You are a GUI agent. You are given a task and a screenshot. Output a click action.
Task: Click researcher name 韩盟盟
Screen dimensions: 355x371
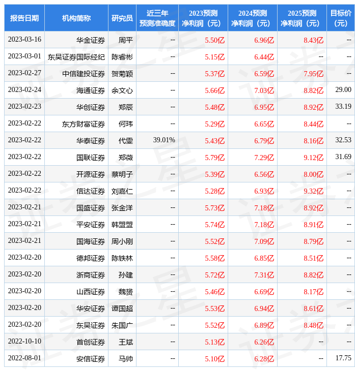tap(122, 225)
